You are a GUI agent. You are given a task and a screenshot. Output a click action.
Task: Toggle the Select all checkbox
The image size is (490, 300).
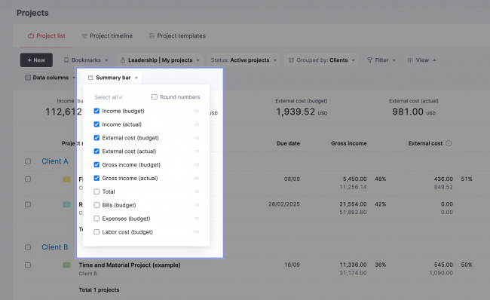click(x=121, y=97)
